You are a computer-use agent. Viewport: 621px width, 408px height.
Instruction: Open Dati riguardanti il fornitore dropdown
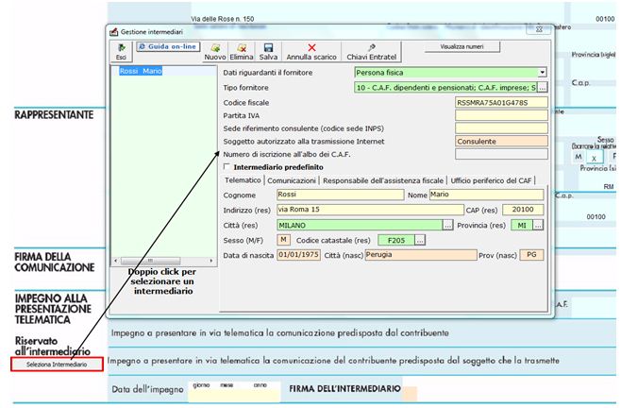[x=542, y=72]
